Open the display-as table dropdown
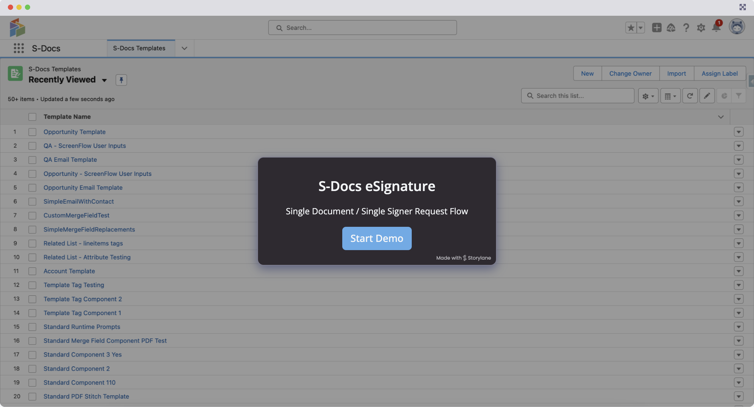Viewport: 754px width, 407px height. coord(670,96)
